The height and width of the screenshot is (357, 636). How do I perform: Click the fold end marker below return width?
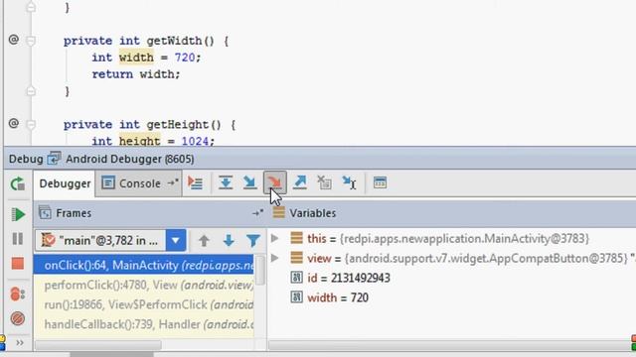(x=31, y=91)
